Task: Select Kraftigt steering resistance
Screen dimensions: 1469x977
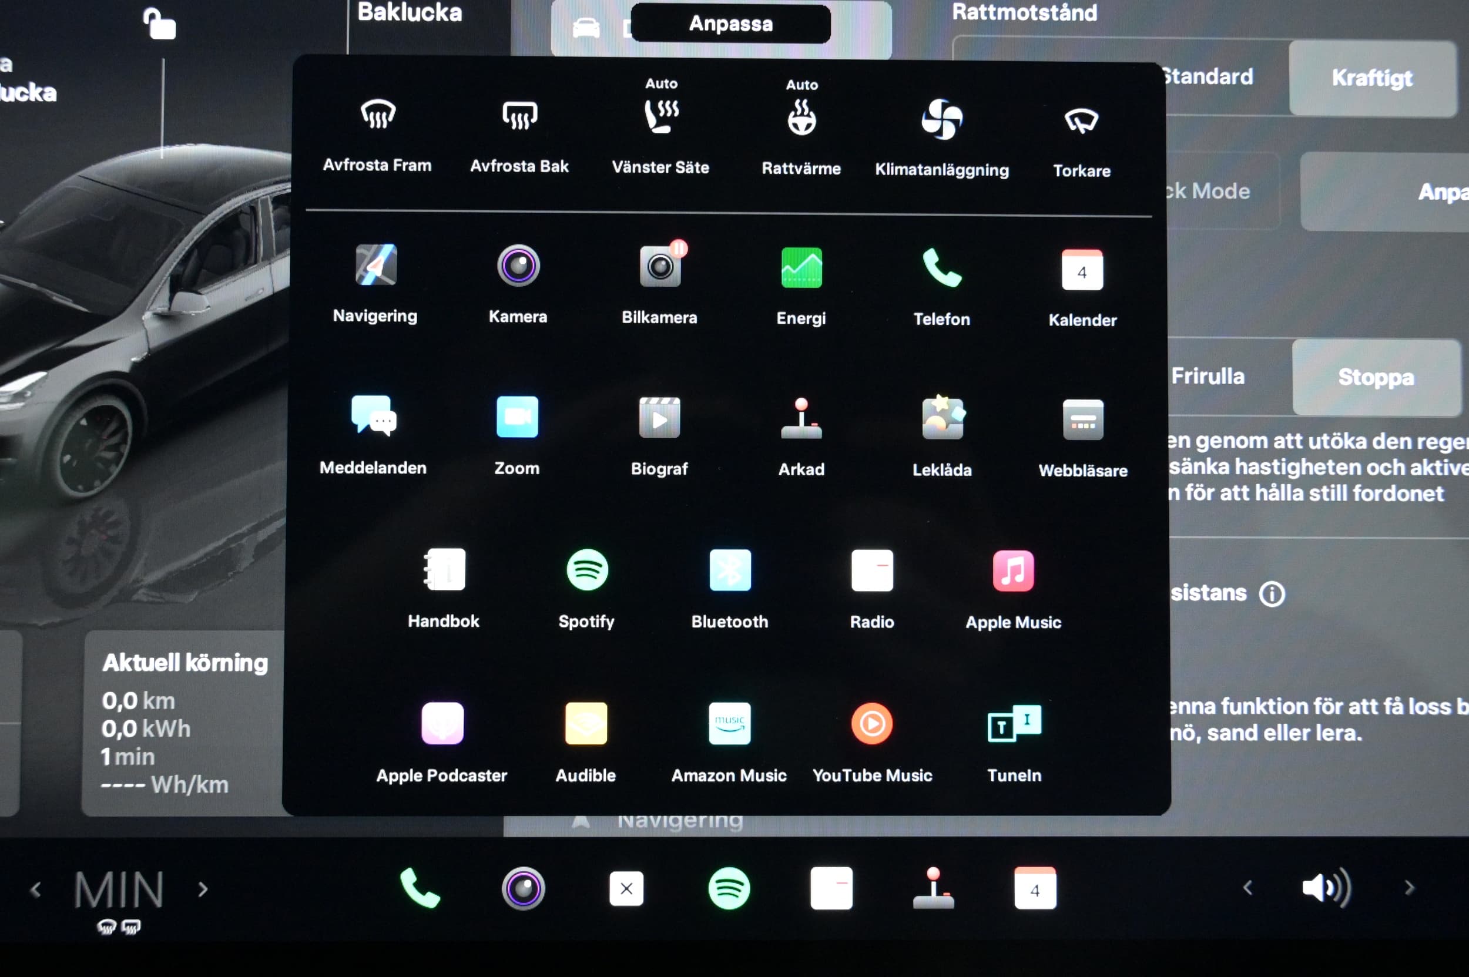Action: tap(1373, 79)
